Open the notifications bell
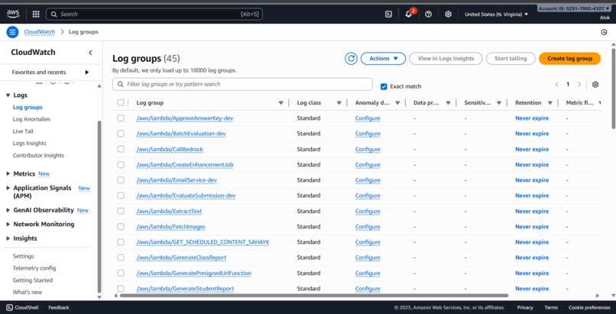Screen dimensions: 616x314 pyautogui.click(x=409, y=14)
